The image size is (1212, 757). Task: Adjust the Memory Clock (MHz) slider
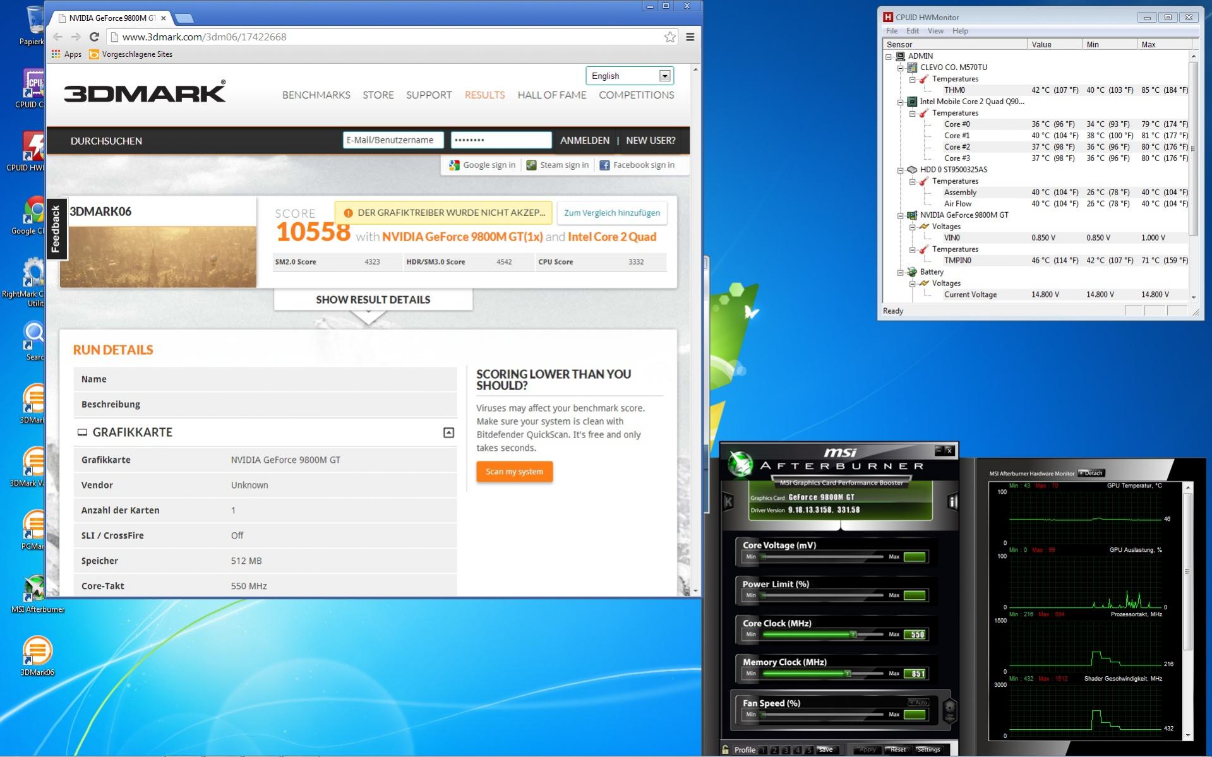pos(823,674)
